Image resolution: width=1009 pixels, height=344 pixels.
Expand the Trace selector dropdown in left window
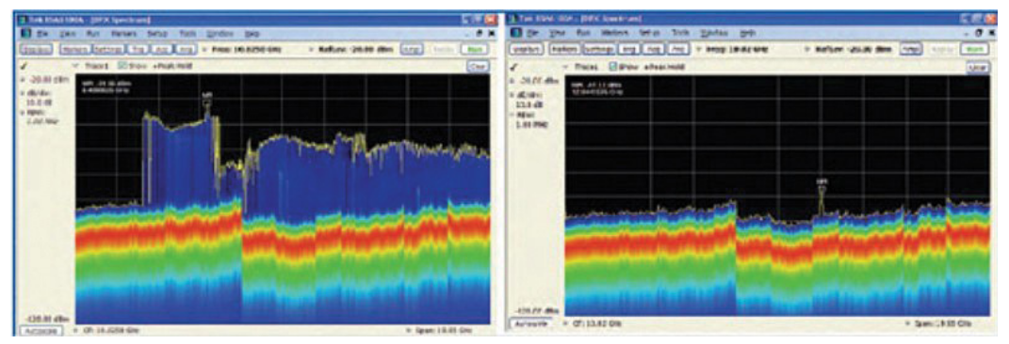[75, 66]
